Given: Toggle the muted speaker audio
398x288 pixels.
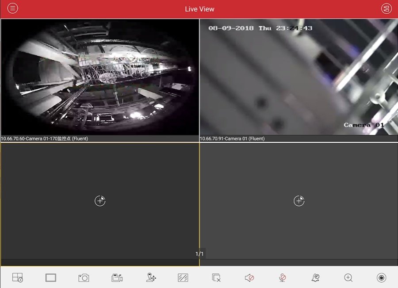Looking at the screenshot, I should [249, 277].
